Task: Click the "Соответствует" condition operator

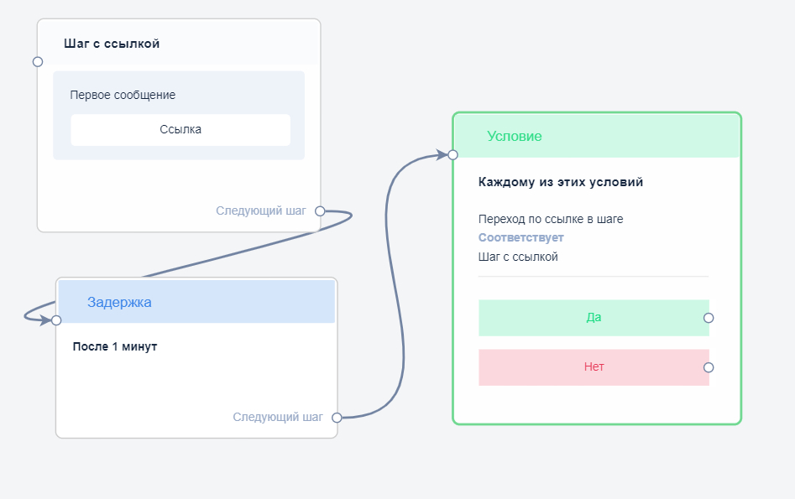Action: (520, 238)
